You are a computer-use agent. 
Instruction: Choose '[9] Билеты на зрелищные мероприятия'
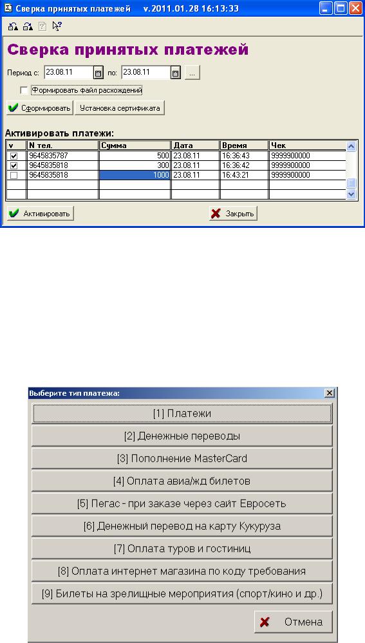pos(182,594)
